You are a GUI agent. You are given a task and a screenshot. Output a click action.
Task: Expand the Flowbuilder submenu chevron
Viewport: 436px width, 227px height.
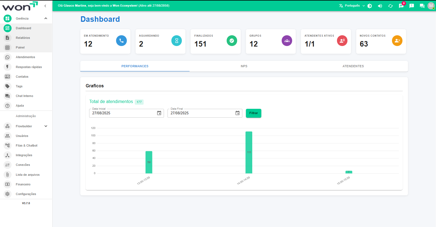click(46, 126)
